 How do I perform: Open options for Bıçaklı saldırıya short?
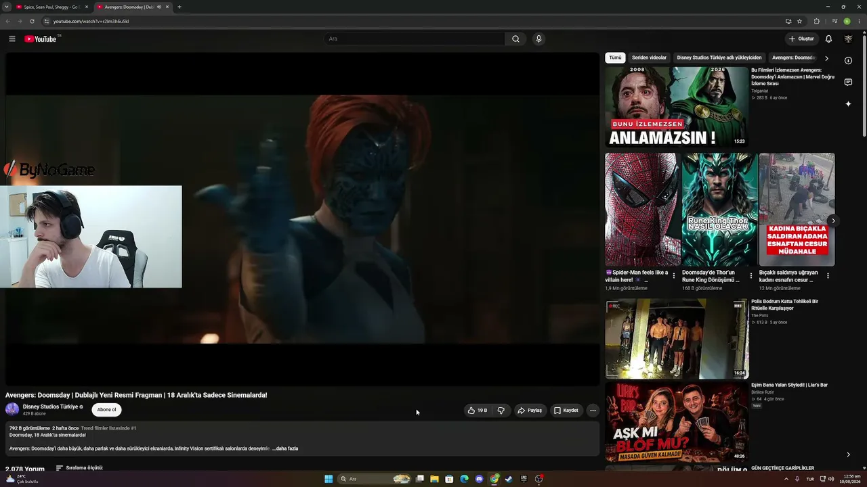point(828,276)
